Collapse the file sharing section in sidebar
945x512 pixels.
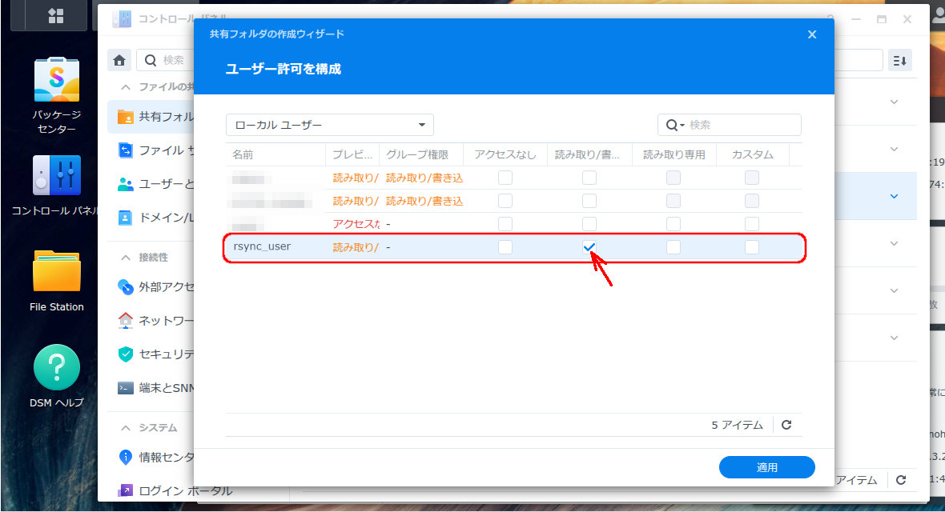click(x=126, y=87)
